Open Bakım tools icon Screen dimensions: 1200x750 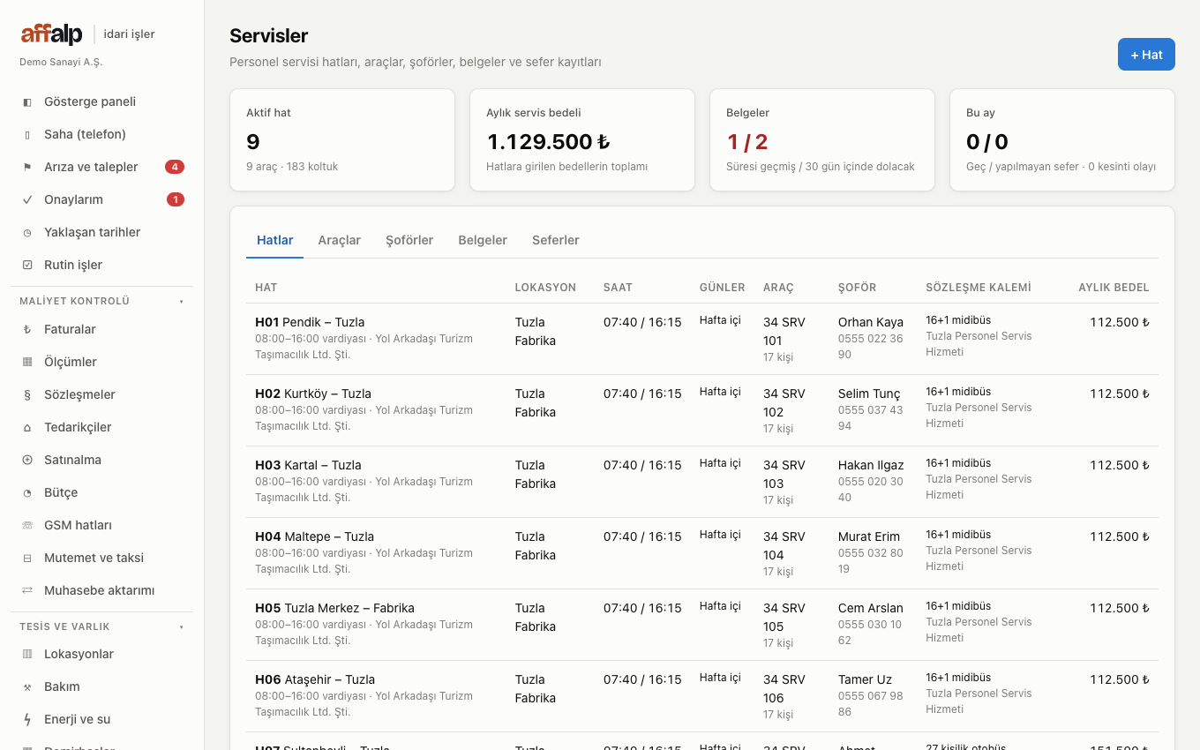tap(27, 687)
